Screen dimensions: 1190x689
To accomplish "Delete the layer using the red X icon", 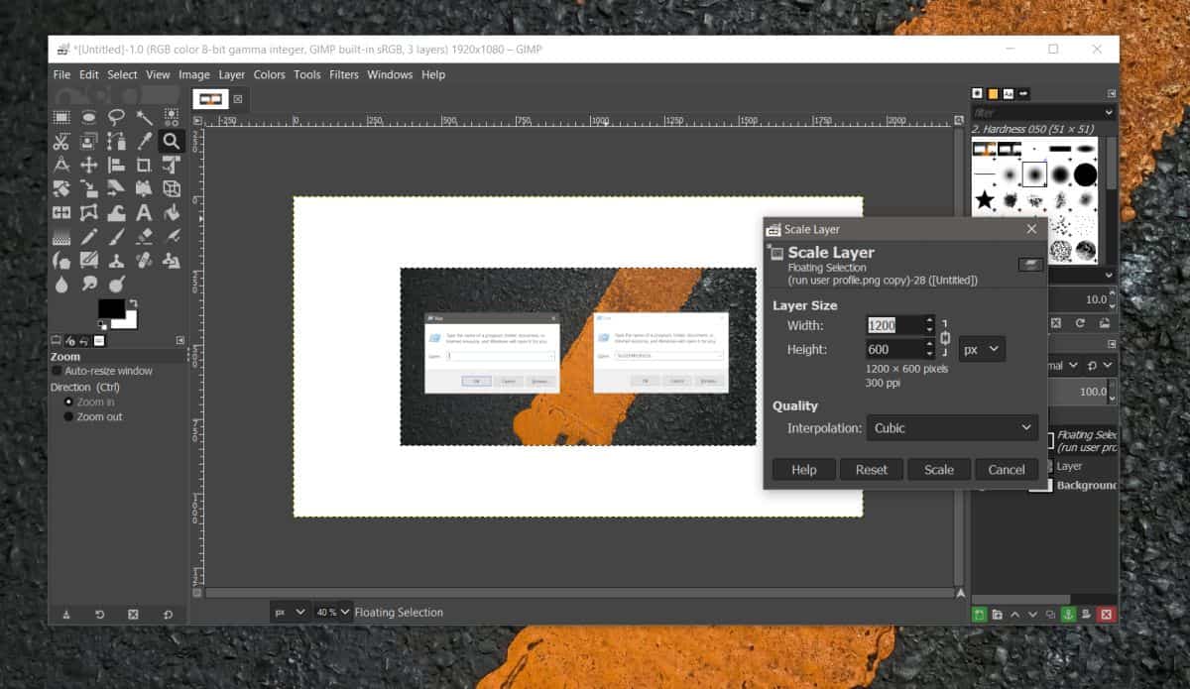I will click(x=1105, y=614).
